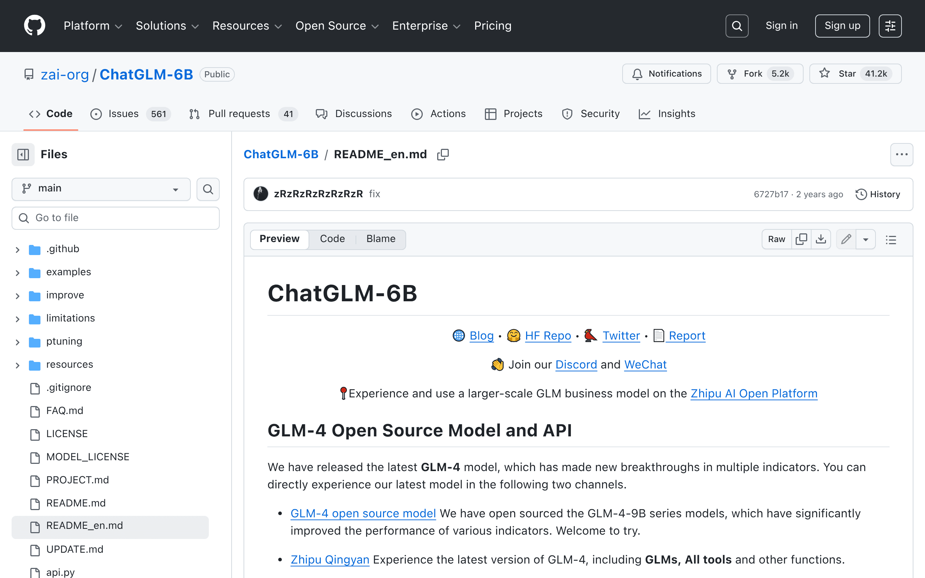
Task: Switch to Code view toggle
Action: [x=332, y=239]
